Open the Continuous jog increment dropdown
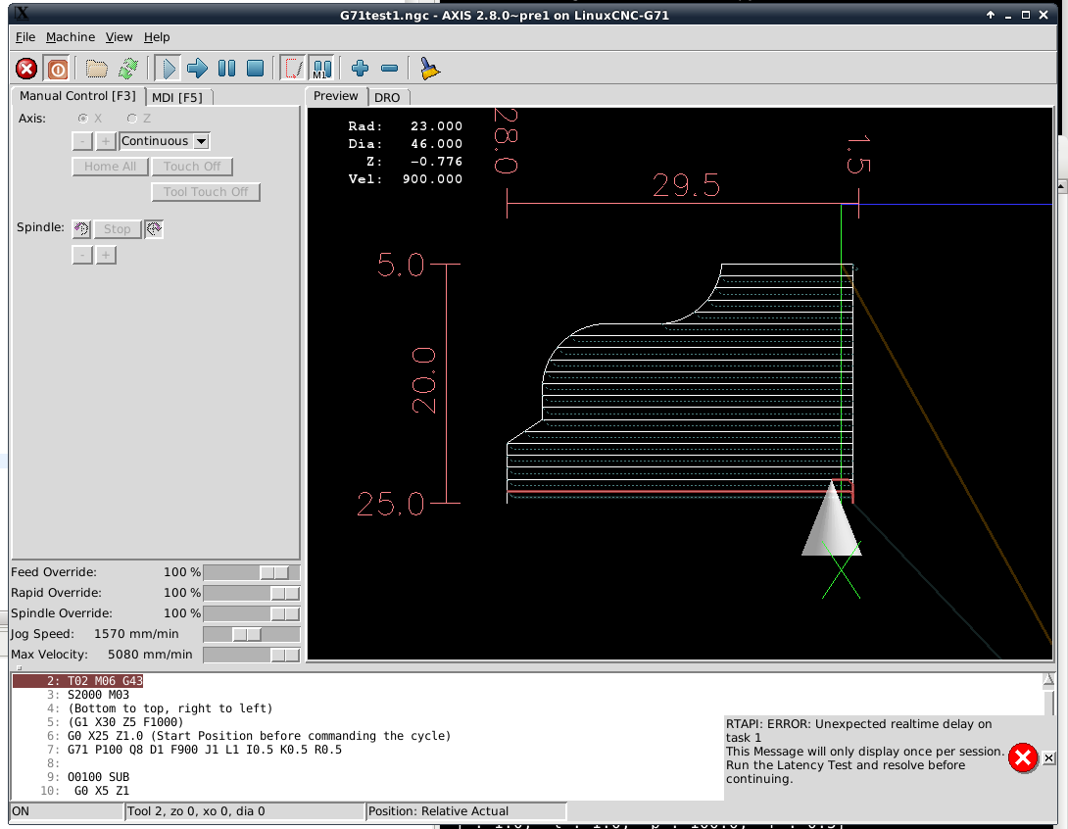Viewport: 1068px width, 829px height. click(165, 141)
